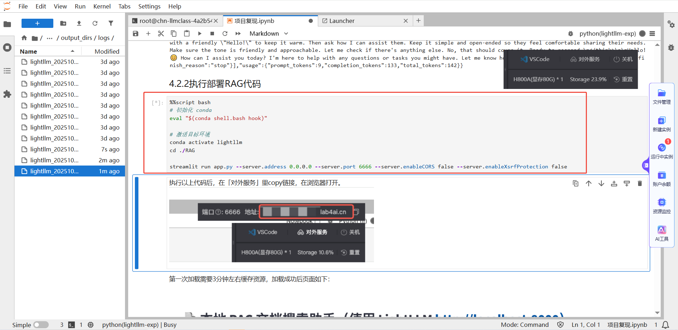Go to the home root folder icon
The image size is (678, 330).
click(24, 38)
